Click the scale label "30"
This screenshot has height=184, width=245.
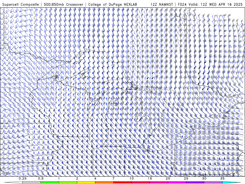point(204,178)
